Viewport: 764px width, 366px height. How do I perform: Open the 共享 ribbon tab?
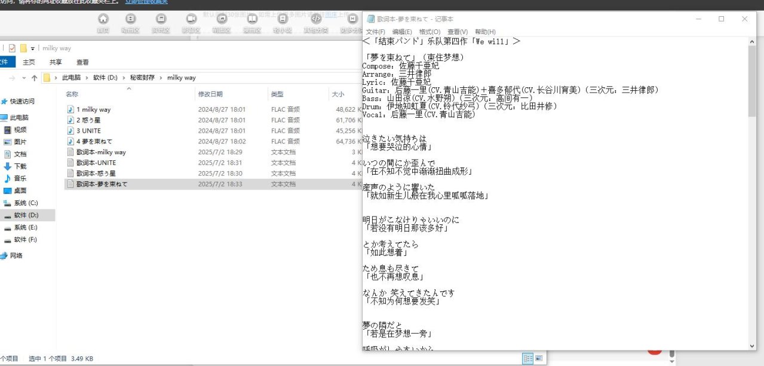pos(56,62)
